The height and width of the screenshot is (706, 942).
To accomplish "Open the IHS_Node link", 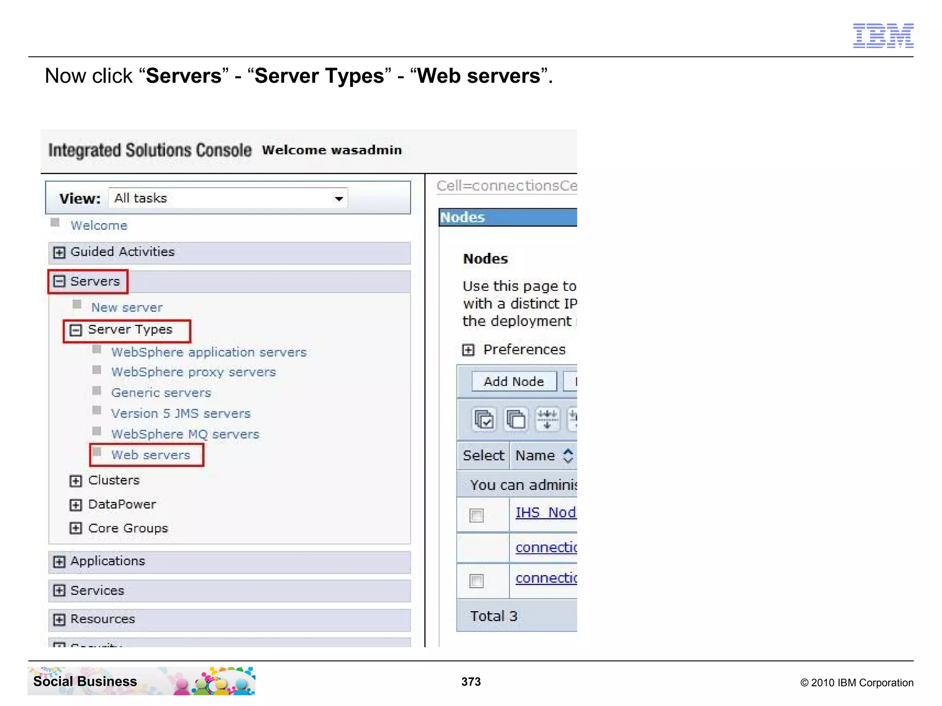I will tap(546, 512).
